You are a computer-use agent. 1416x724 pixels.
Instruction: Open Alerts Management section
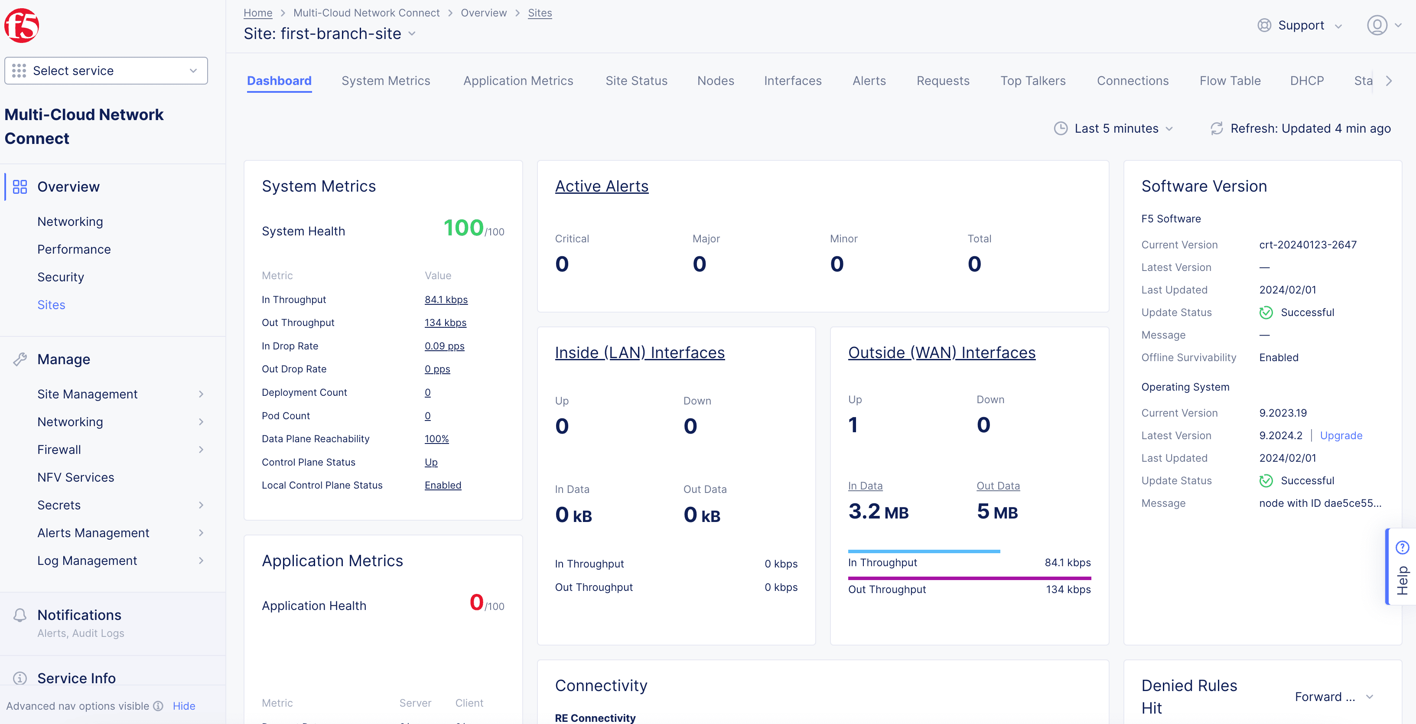[x=93, y=533]
